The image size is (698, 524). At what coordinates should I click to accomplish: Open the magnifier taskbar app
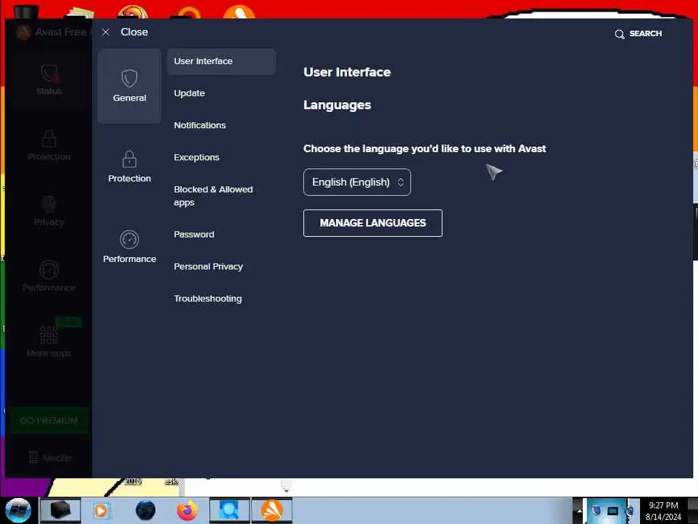coord(230,510)
